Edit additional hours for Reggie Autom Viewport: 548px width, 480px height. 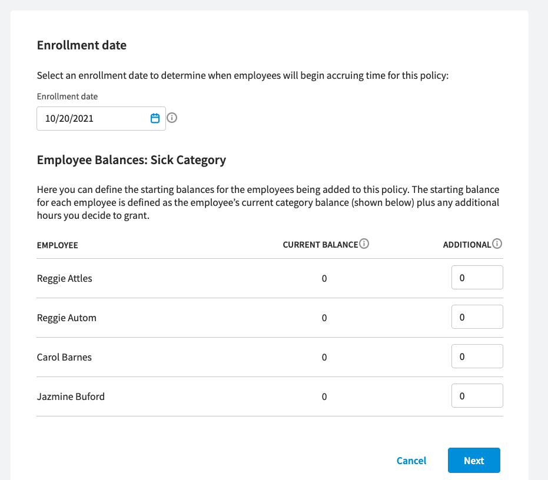(x=477, y=317)
